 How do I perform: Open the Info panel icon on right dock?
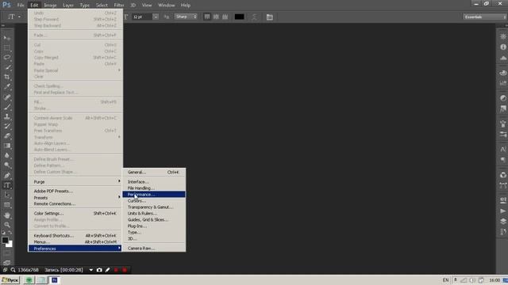click(502, 47)
